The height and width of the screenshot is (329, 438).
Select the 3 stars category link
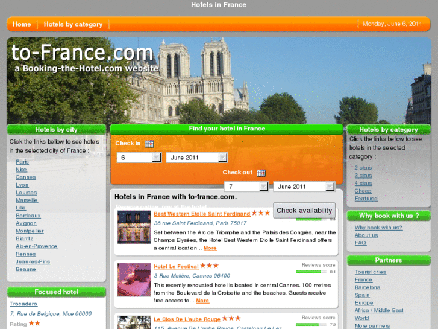click(363, 176)
